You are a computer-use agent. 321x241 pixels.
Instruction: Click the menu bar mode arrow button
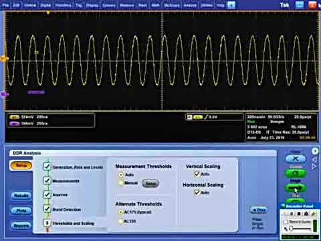[231, 5]
